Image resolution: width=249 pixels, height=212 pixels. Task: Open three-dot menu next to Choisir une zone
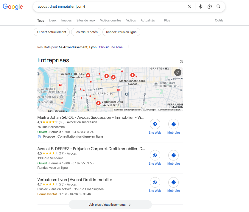click(x=128, y=47)
